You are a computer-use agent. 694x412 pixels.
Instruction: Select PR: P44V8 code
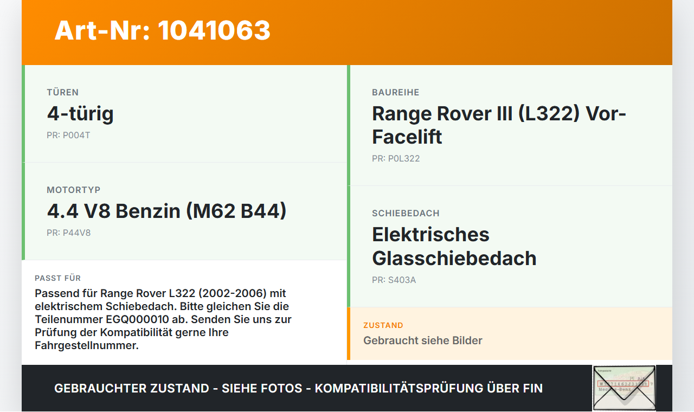tap(69, 233)
